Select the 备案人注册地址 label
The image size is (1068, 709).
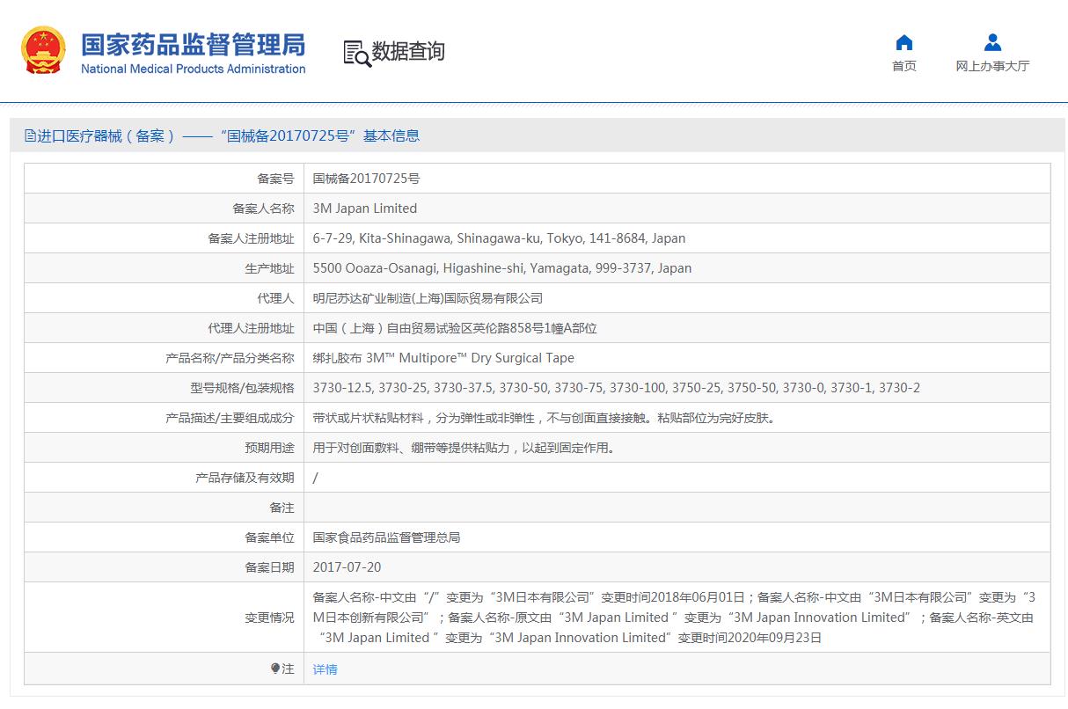[x=251, y=238]
